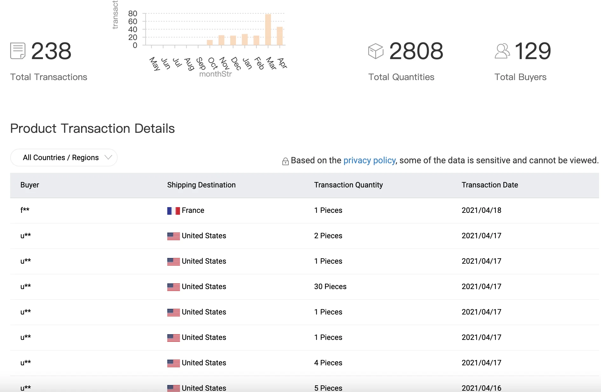Click the Total Quantities box icon
The width and height of the screenshot is (601, 392).
[x=376, y=51]
